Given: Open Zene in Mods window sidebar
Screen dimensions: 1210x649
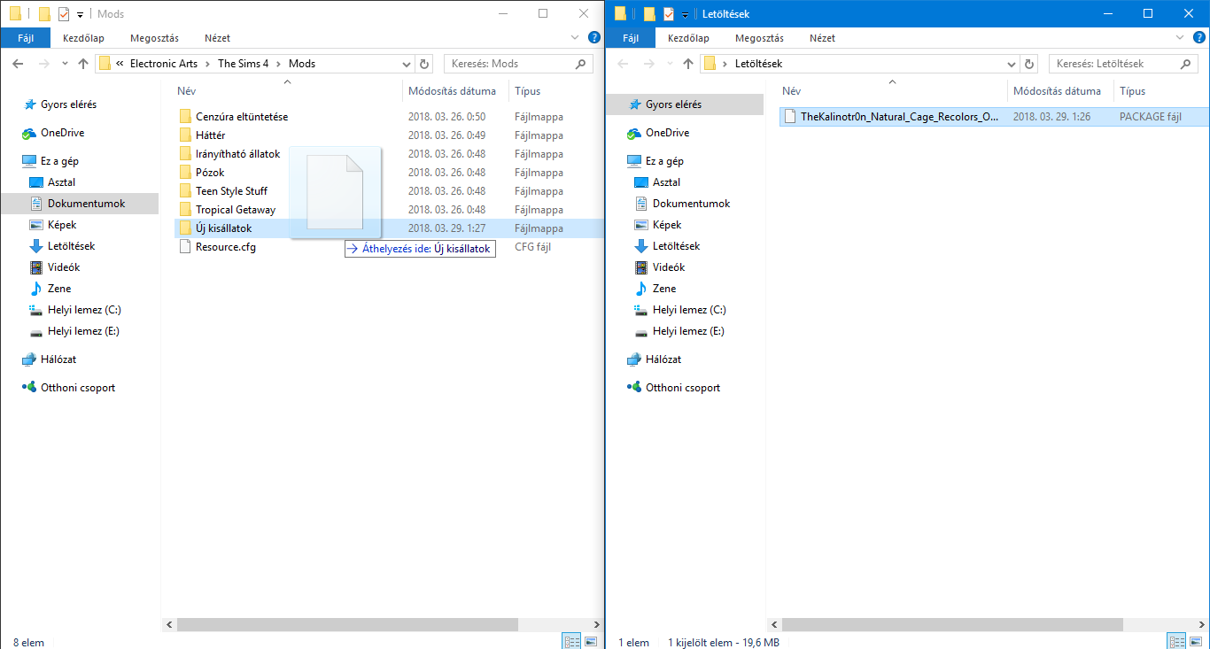Looking at the screenshot, I should pyautogui.click(x=58, y=289).
